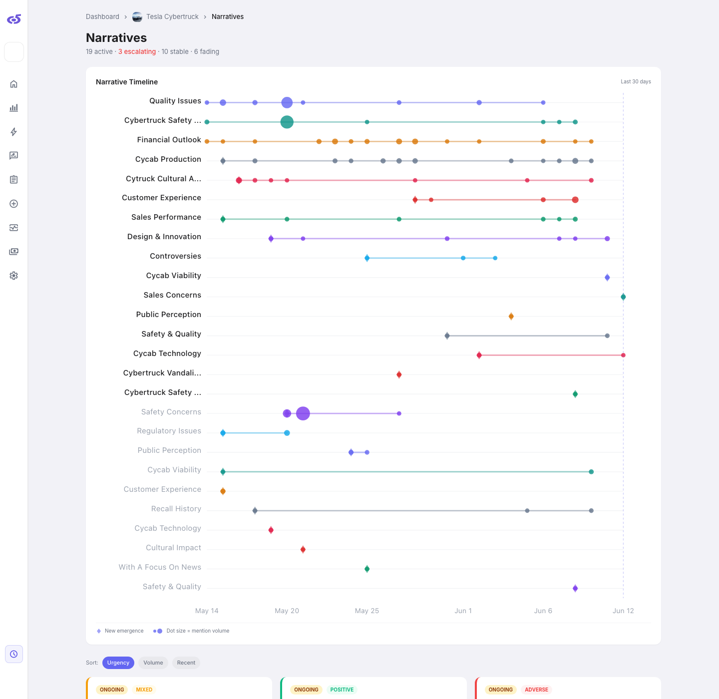This screenshot has width=719, height=699.
Task: Click end dot on Regulatory Issues row
Action: pos(287,433)
